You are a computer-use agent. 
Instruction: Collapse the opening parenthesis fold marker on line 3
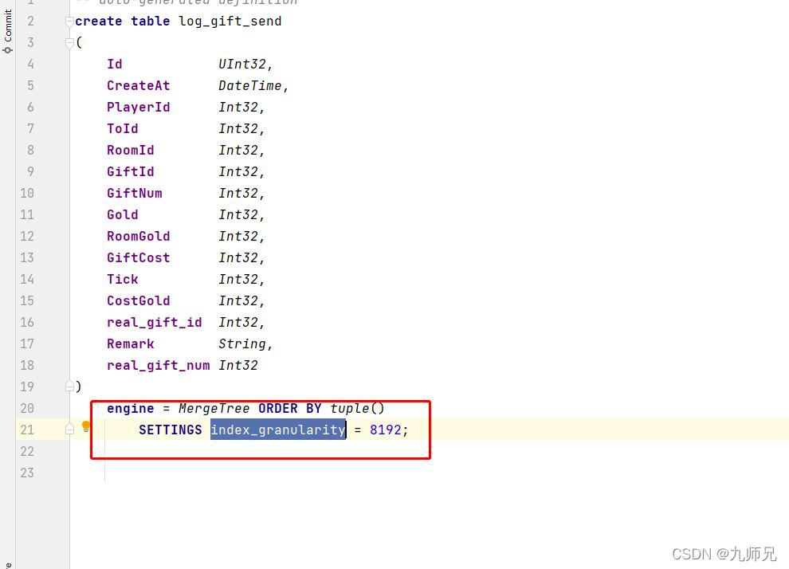coord(69,43)
